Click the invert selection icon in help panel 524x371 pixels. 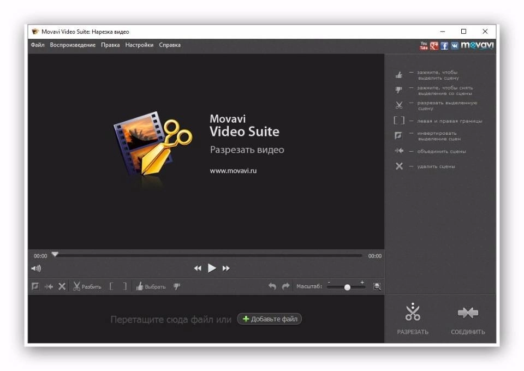tap(398, 135)
